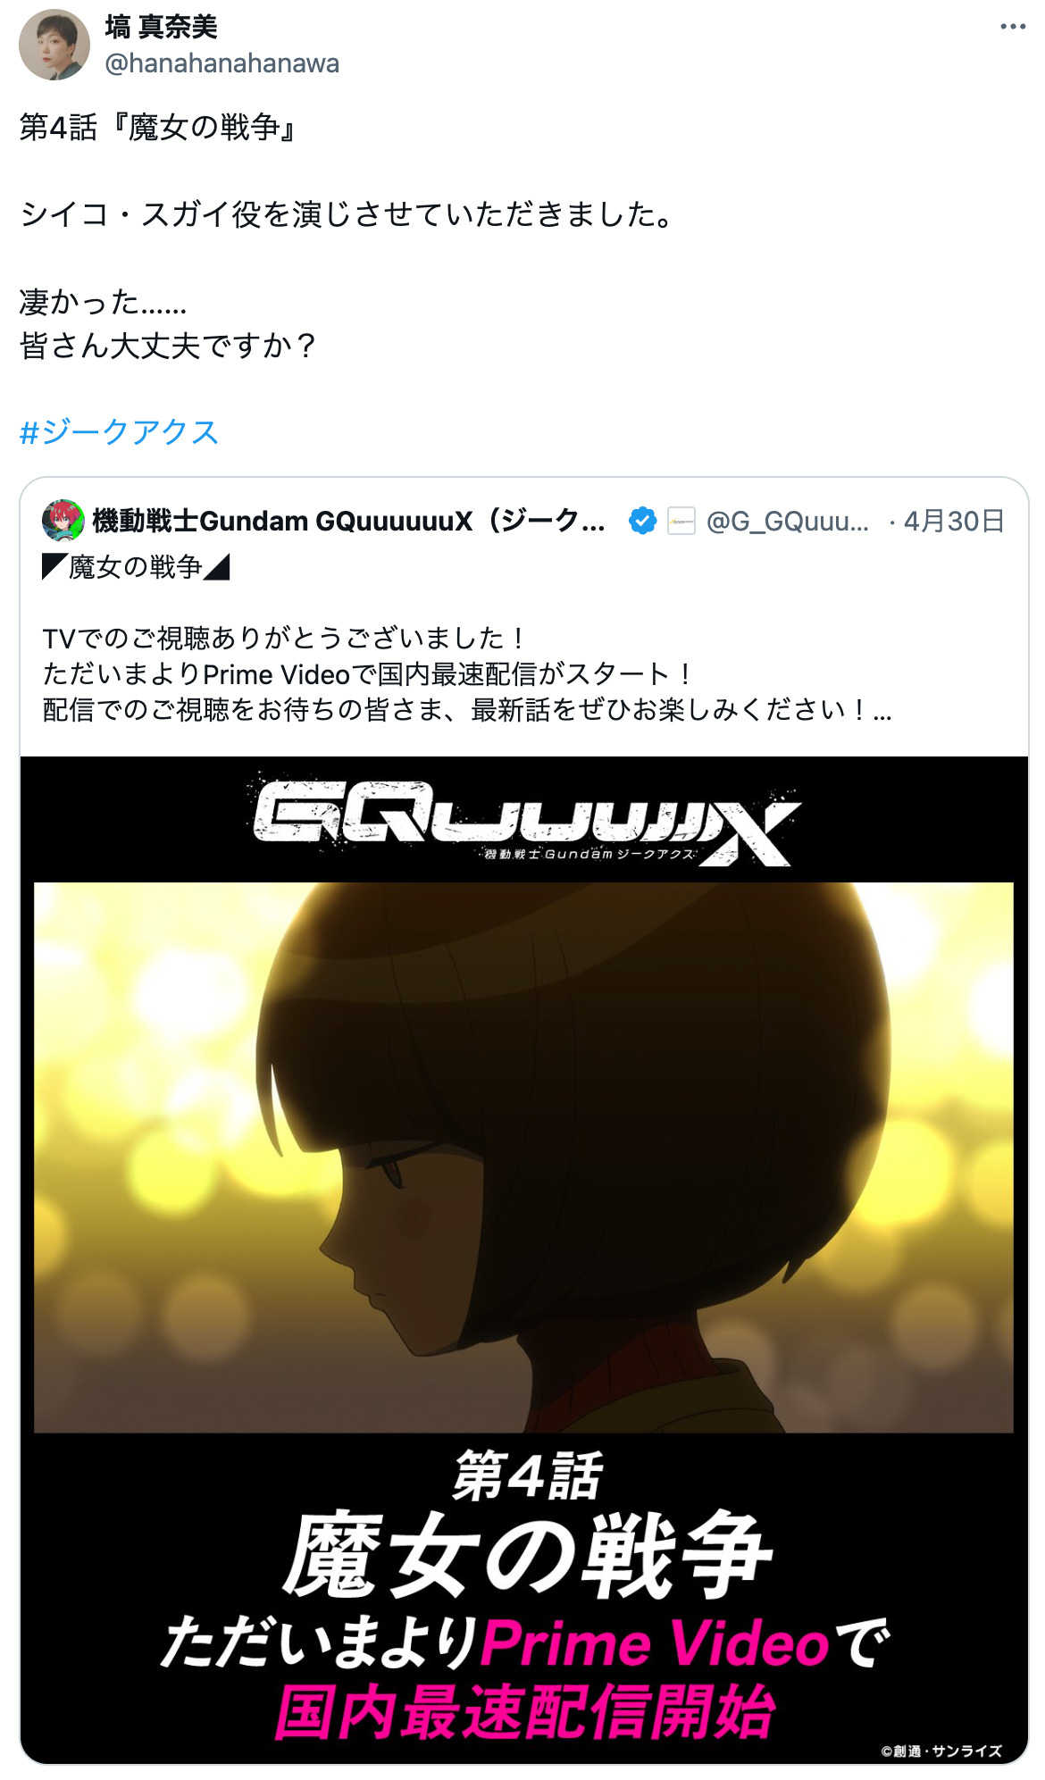
Task: Click the tweet text about シイコ・スガイ役
Action: pyautogui.click(x=347, y=215)
